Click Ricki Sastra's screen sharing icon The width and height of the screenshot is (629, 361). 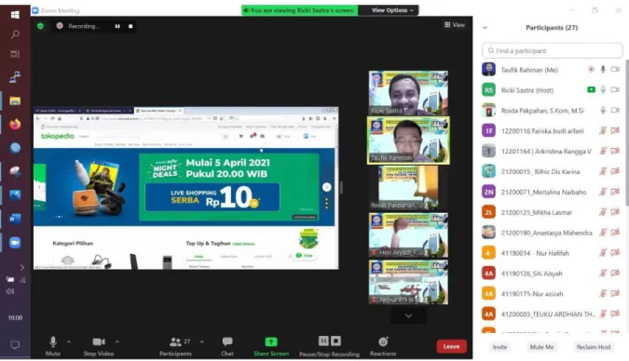(x=591, y=89)
